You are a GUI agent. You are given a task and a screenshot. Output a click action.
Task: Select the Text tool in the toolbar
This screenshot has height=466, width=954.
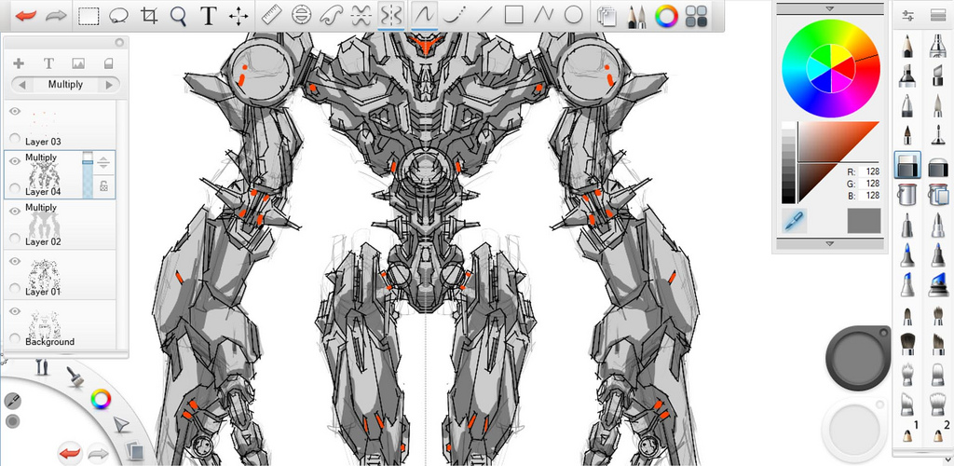tap(209, 16)
